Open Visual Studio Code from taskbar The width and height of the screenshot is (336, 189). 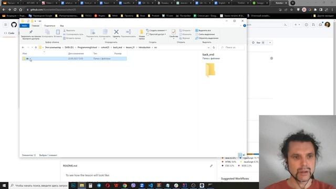(151, 185)
